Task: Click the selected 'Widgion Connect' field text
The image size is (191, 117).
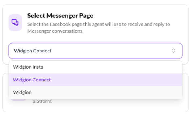Action: click(x=33, y=51)
